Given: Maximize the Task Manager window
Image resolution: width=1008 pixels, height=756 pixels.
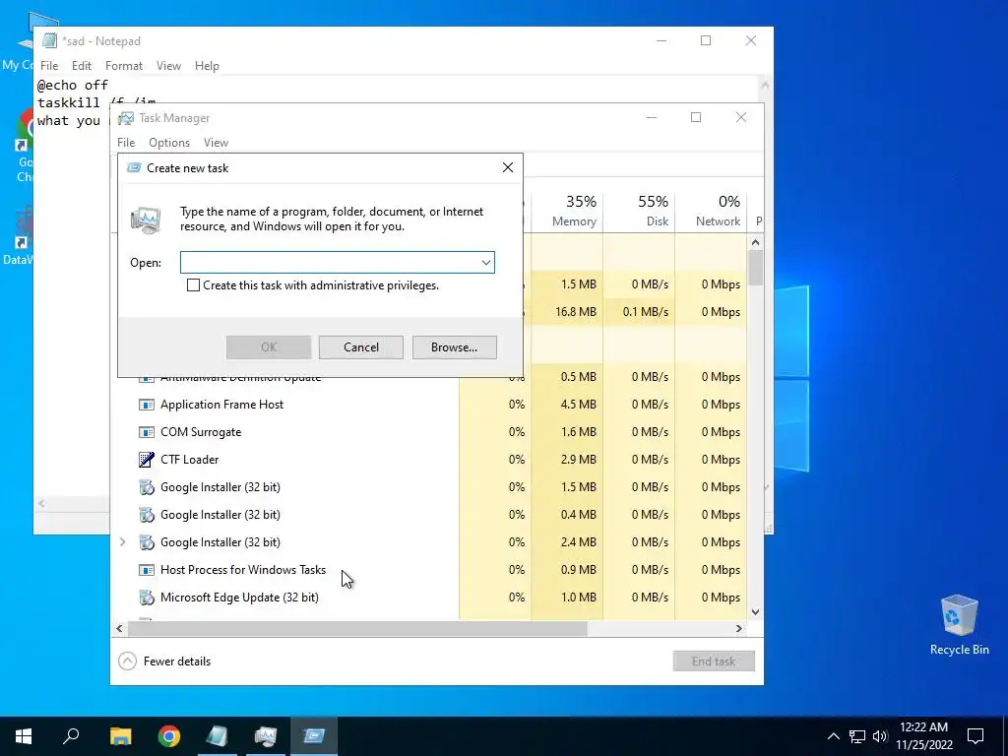Looking at the screenshot, I should tap(696, 118).
